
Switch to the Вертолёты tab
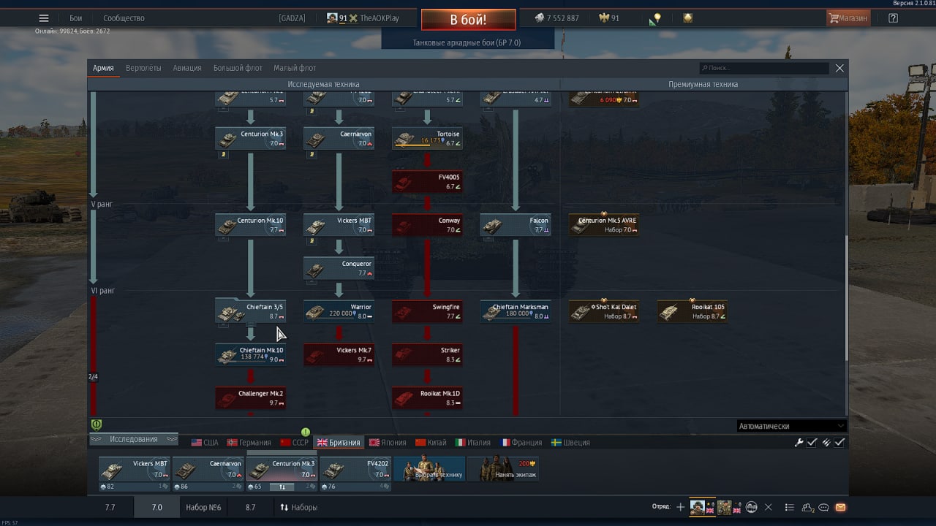[x=143, y=68]
